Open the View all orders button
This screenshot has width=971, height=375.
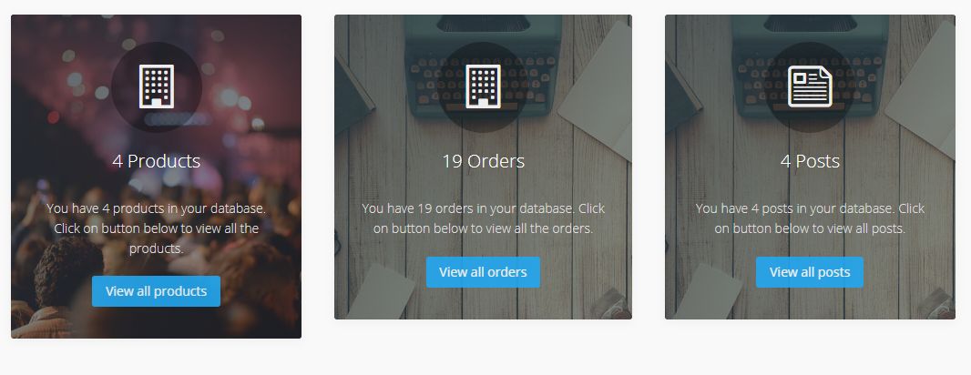[483, 272]
